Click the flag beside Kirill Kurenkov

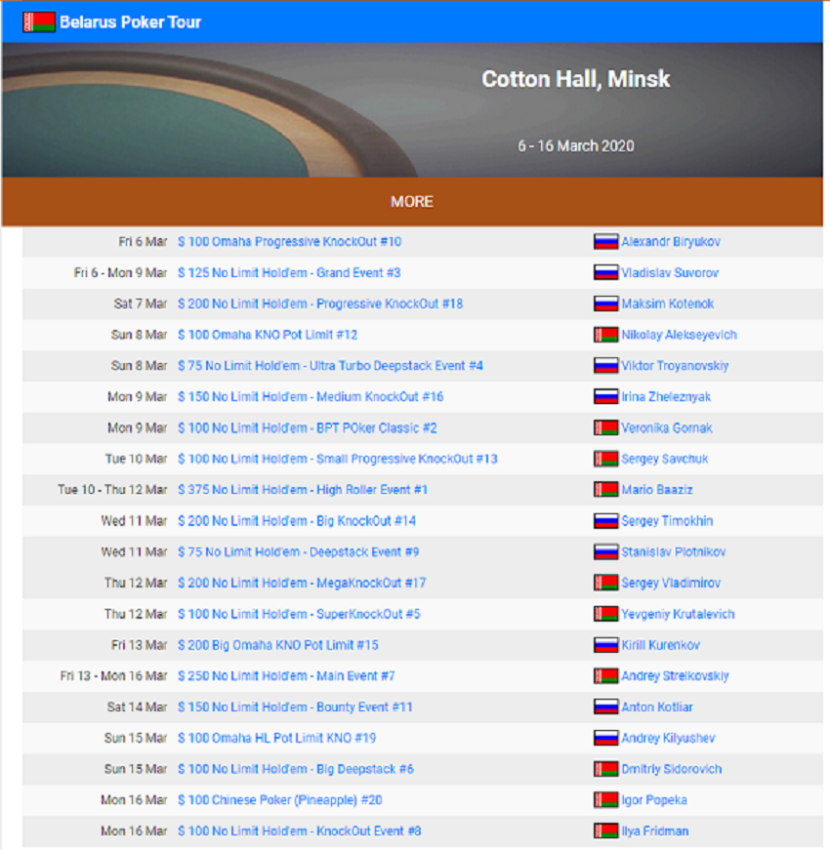coord(605,645)
